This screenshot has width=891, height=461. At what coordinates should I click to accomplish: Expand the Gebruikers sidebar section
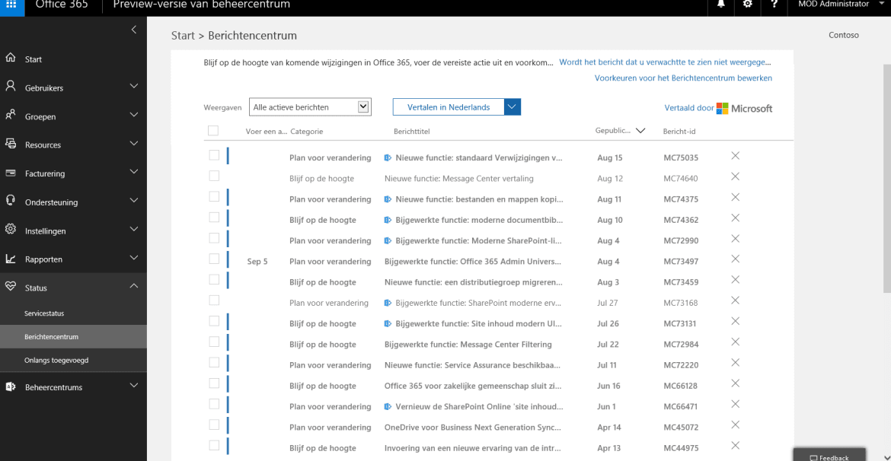[133, 87]
